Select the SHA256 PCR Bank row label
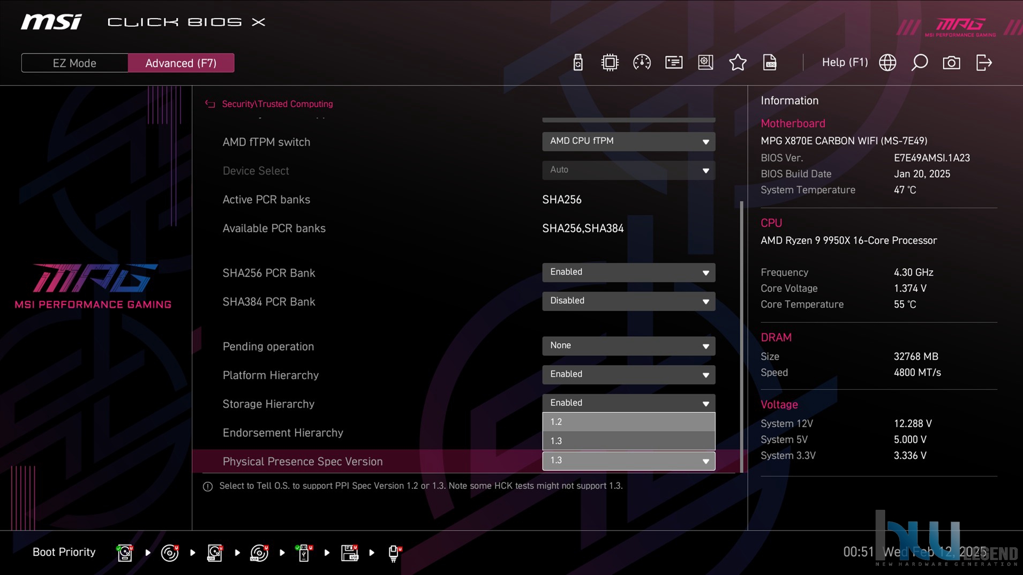 coord(269,273)
